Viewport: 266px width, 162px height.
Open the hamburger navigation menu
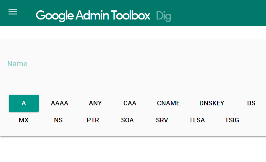(x=13, y=12)
